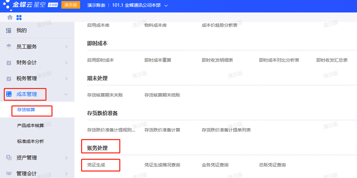
Task: Open the four-square apps menu icon
Action: tap(19, 17)
